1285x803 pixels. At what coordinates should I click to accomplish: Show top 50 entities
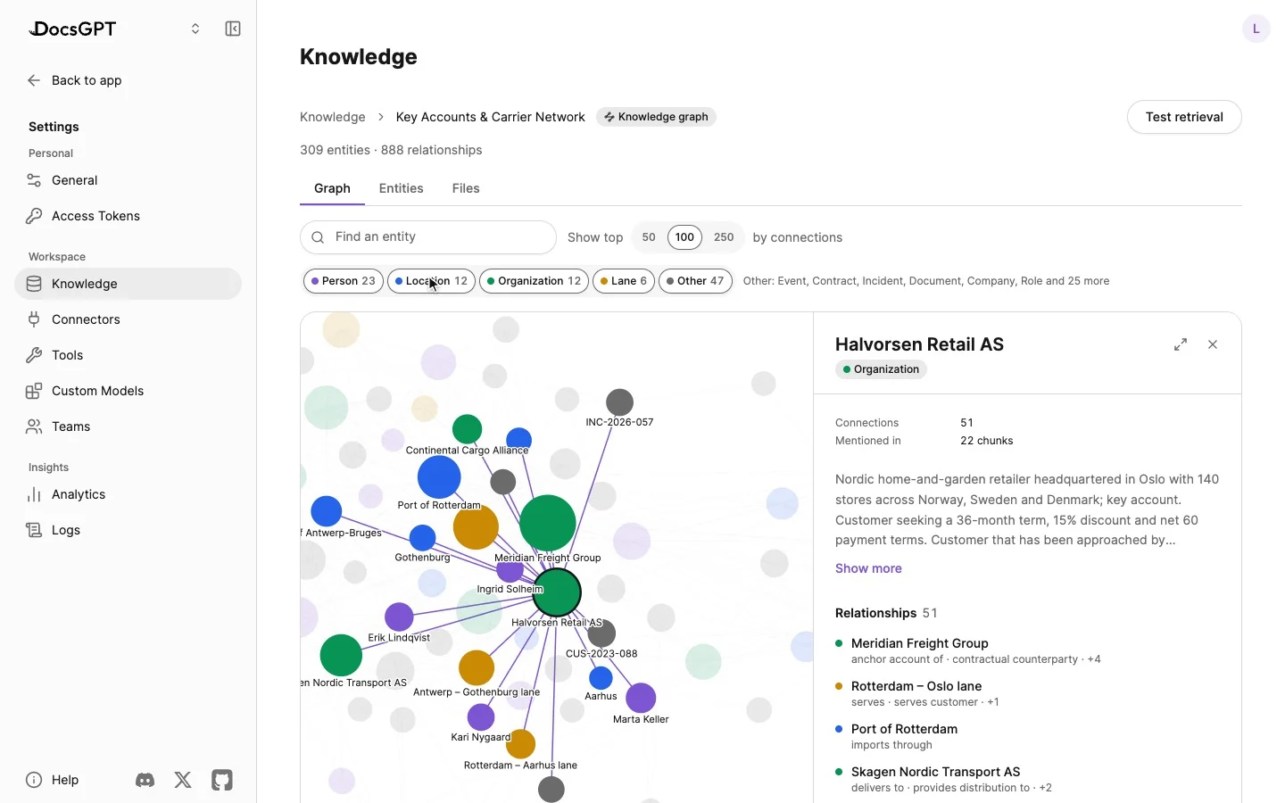(x=649, y=237)
